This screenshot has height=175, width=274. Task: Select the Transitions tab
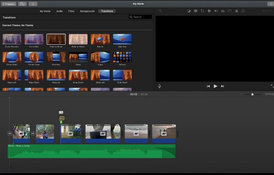pyautogui.click(x=107, y=11)
